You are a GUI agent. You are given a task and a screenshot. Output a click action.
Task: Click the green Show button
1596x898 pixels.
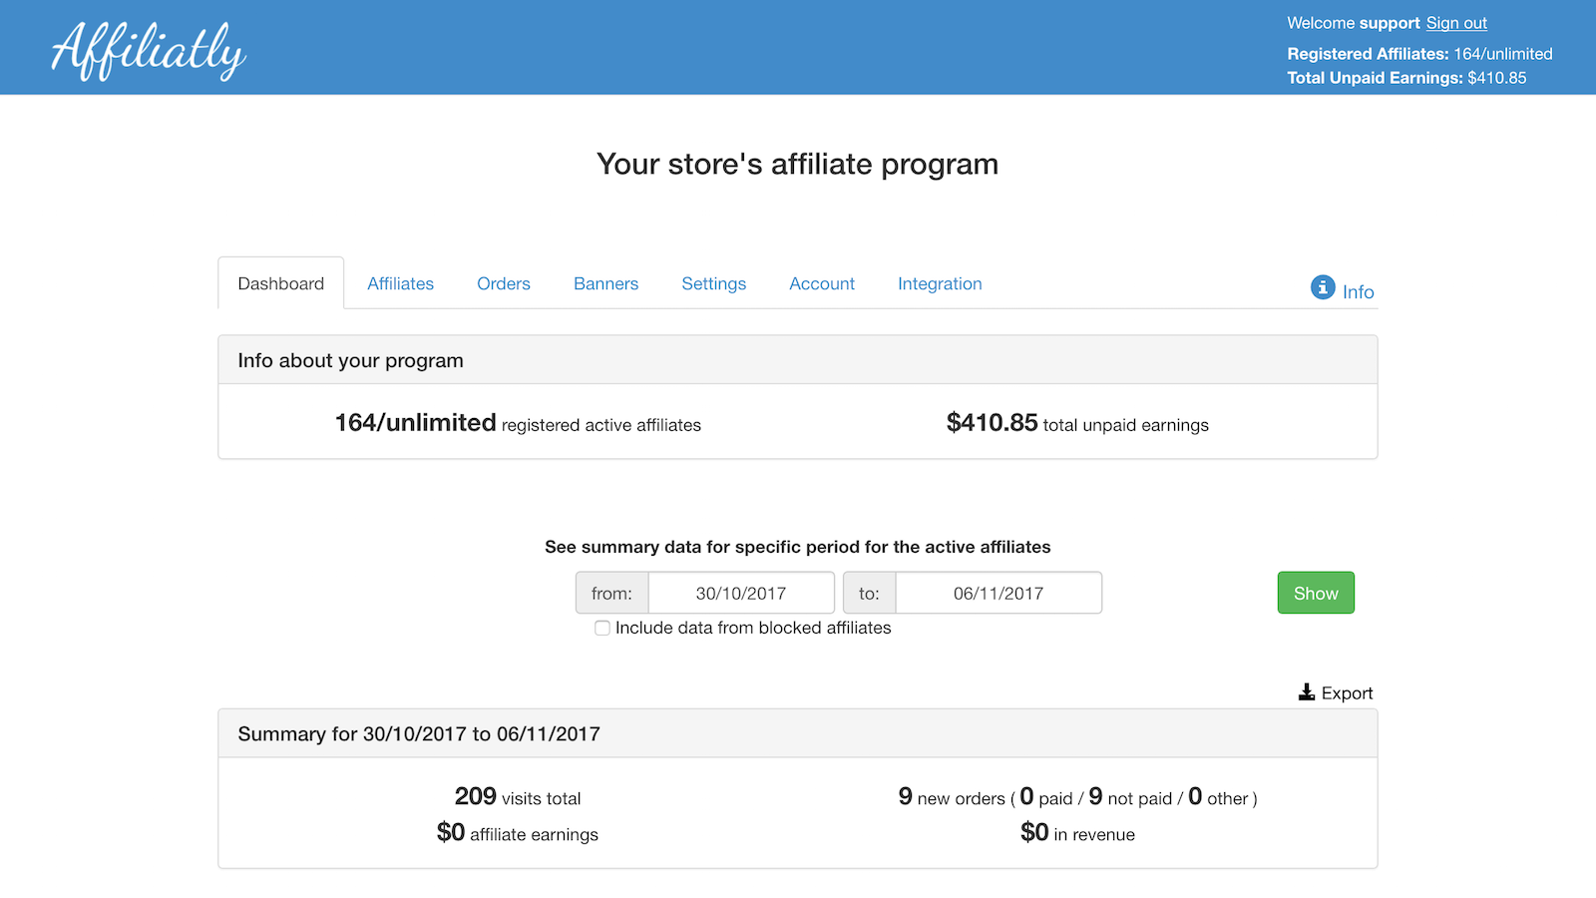(1316, 593)
